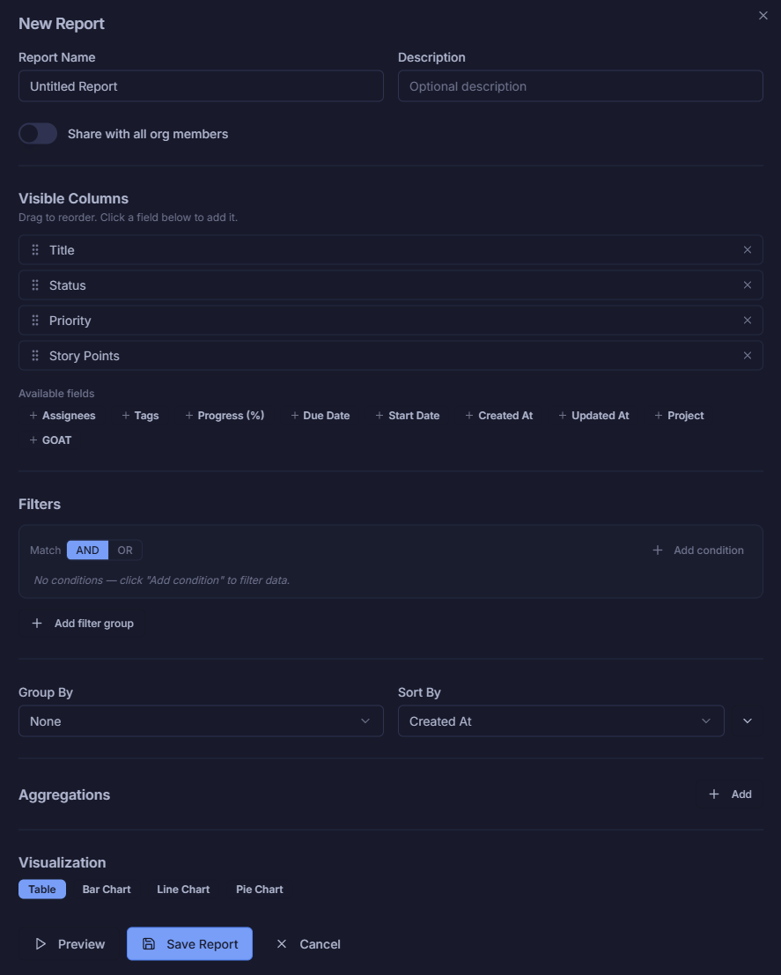Add the Project field to columns
This screenshot has height=975, width=781.
[679, 416]
